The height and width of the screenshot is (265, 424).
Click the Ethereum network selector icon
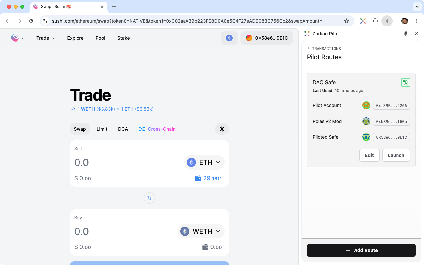coord(229,38)
